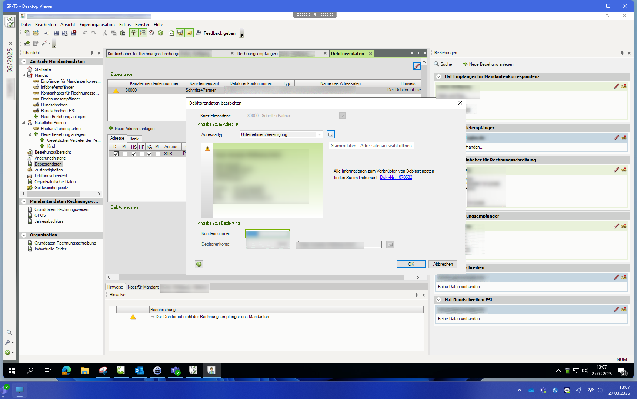
Task: Open the LEX icon in the toolbar
Action: pyautogui.click(x=171, y=33)
